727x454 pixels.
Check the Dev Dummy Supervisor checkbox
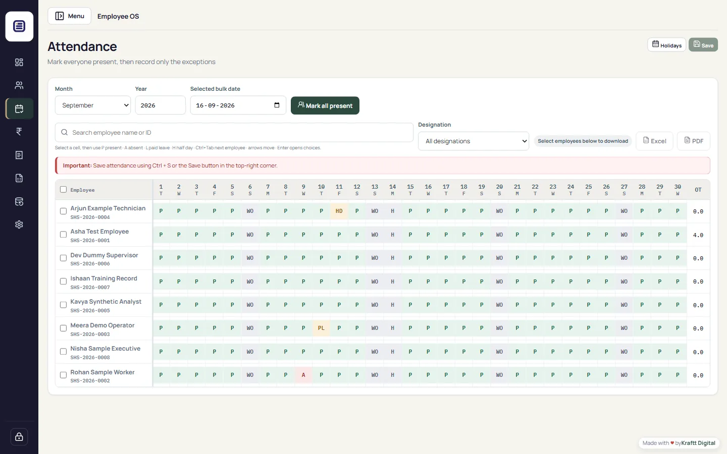(63, 258)
